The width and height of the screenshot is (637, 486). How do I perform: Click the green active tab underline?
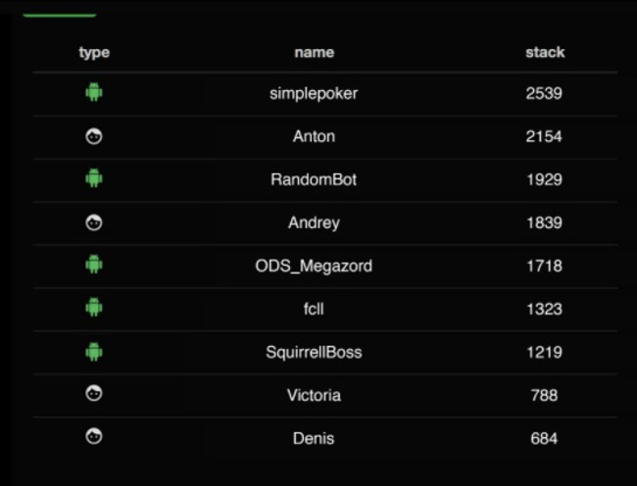pyautogui.click(x=59, y=15)
